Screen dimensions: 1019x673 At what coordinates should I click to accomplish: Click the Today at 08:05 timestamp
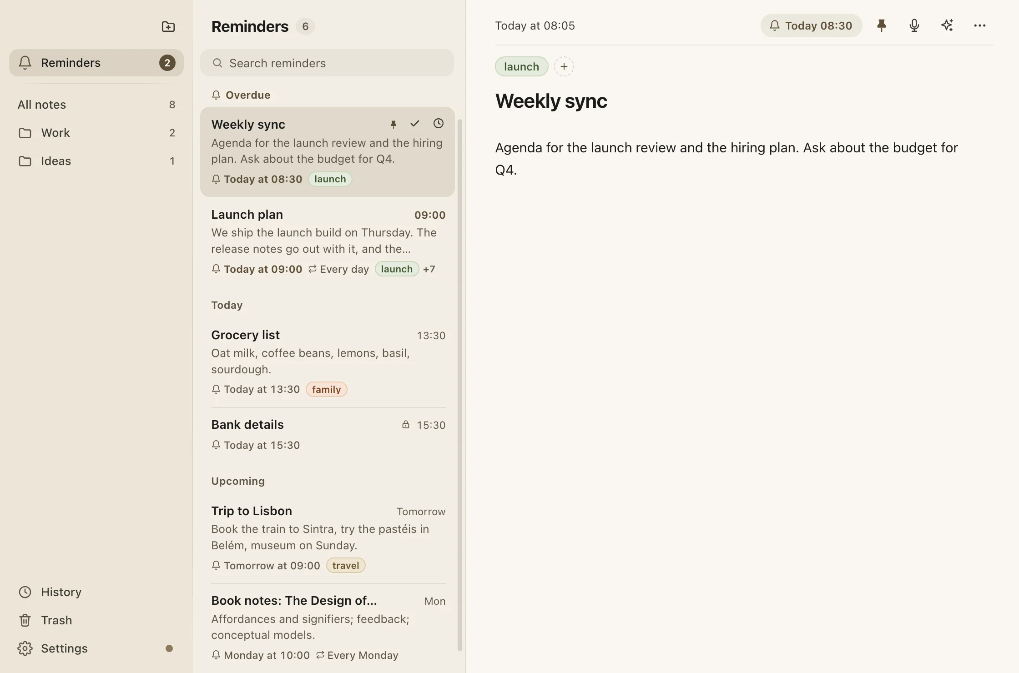coord(535,25)
